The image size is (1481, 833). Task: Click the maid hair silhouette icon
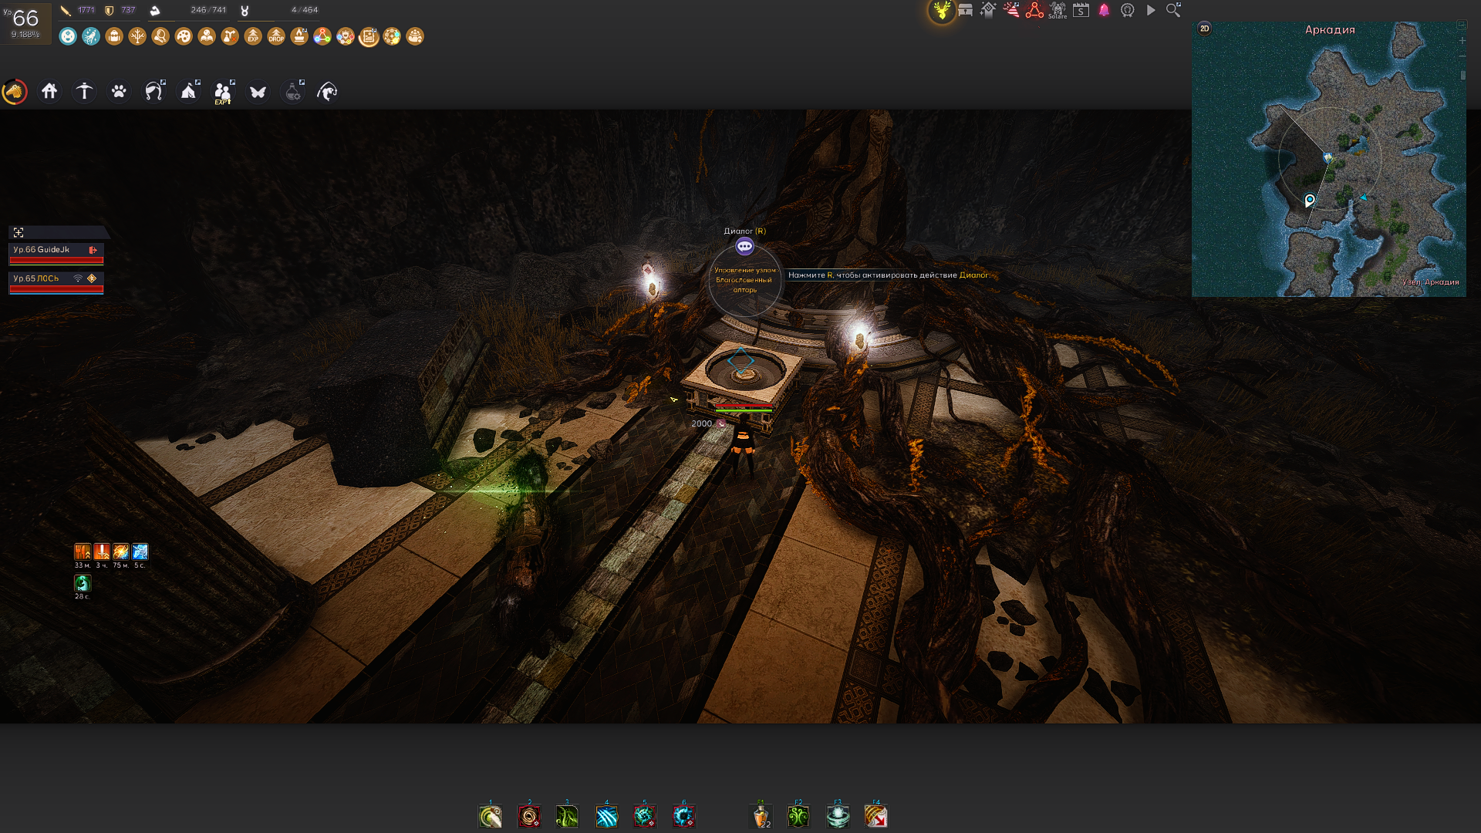154,92
